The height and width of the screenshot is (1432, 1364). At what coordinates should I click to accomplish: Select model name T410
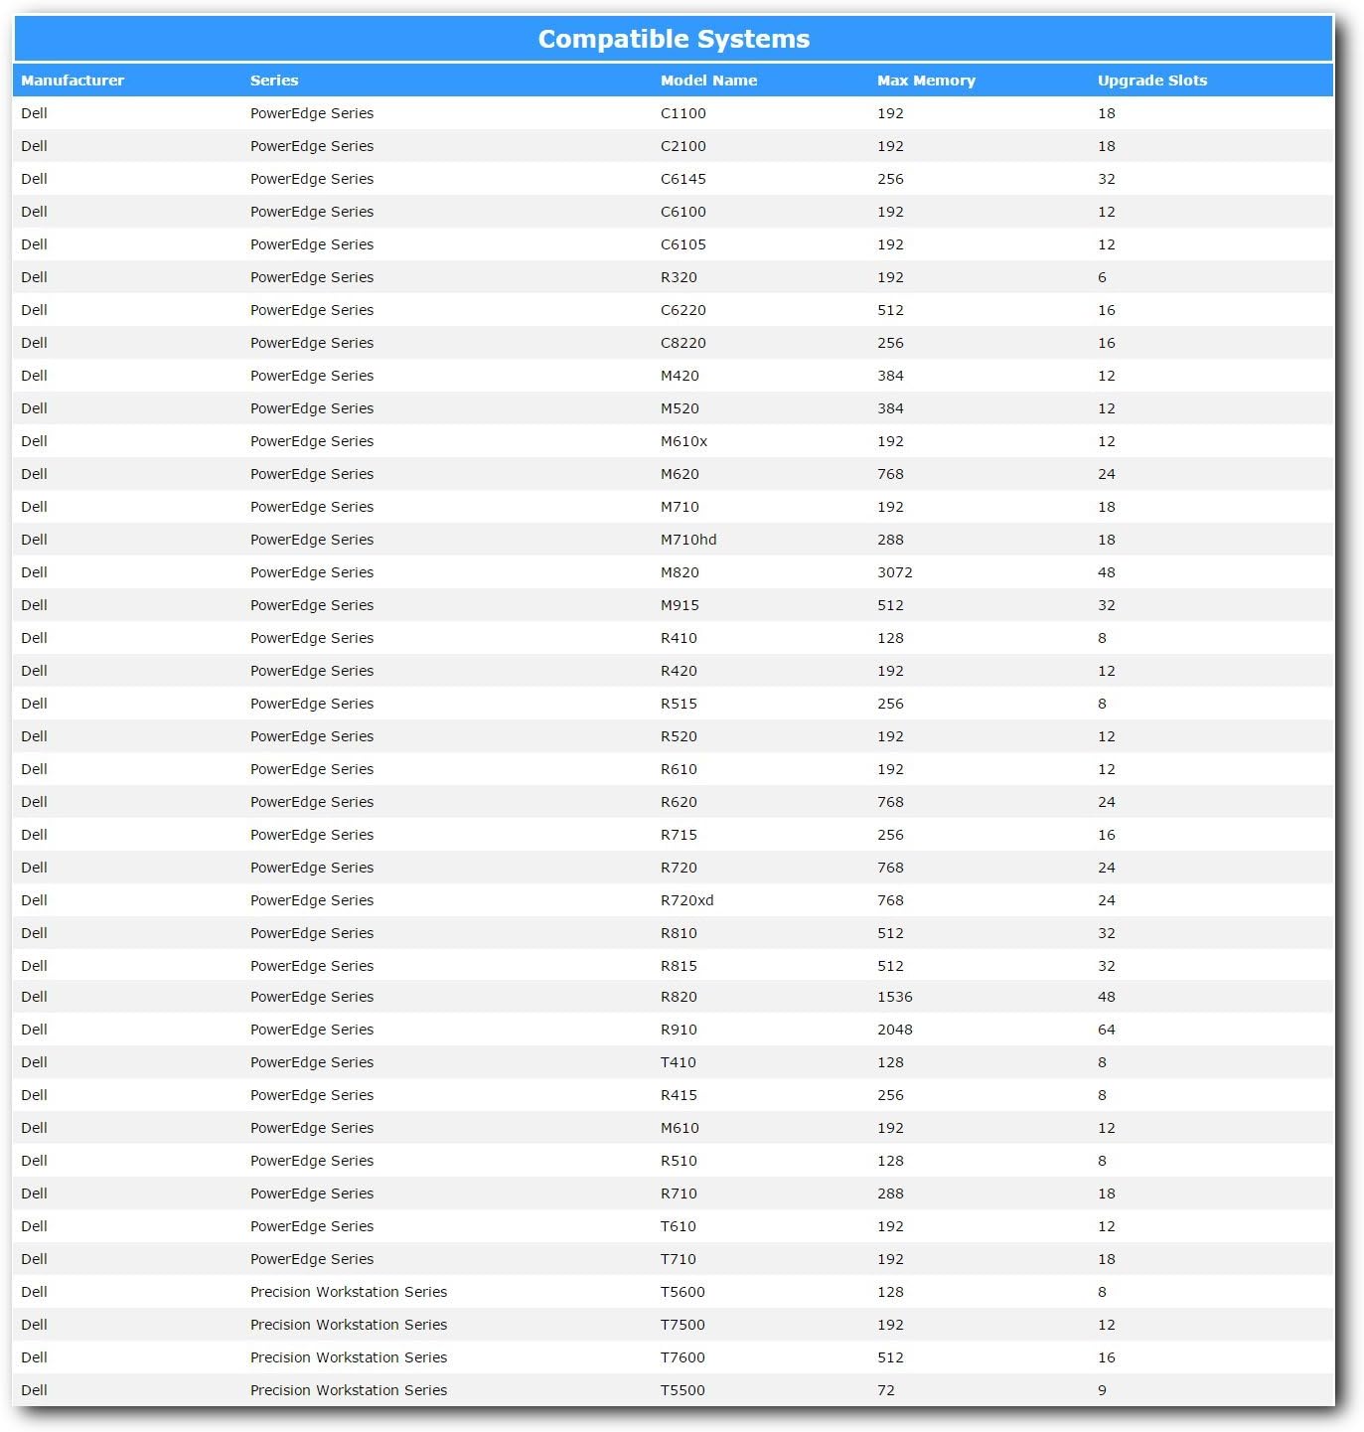pos(679,1062)
